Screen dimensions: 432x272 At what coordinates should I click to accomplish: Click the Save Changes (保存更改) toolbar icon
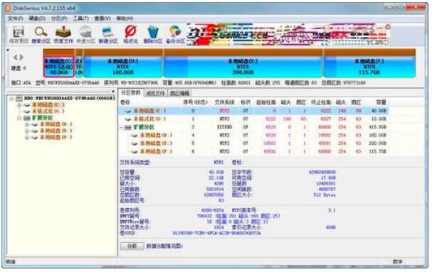coord(19,35)
